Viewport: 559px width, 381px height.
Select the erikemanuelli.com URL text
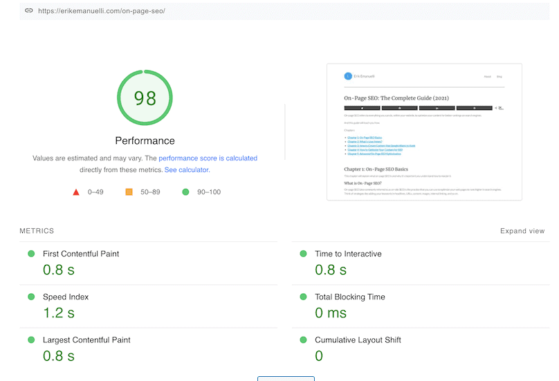102,11
